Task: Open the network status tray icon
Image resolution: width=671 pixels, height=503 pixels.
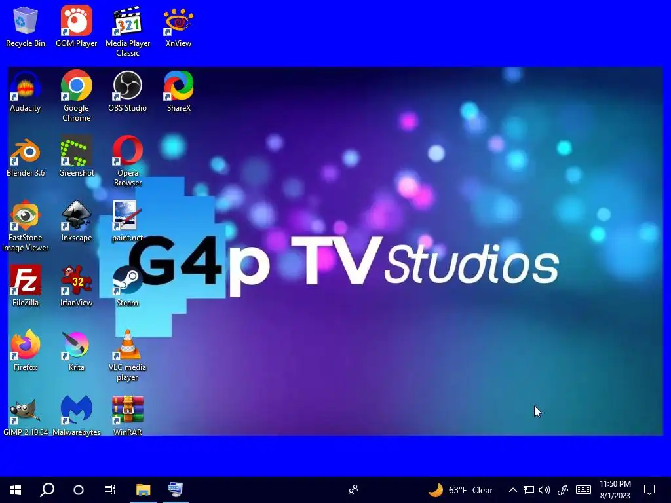Action: pos(529,490)
